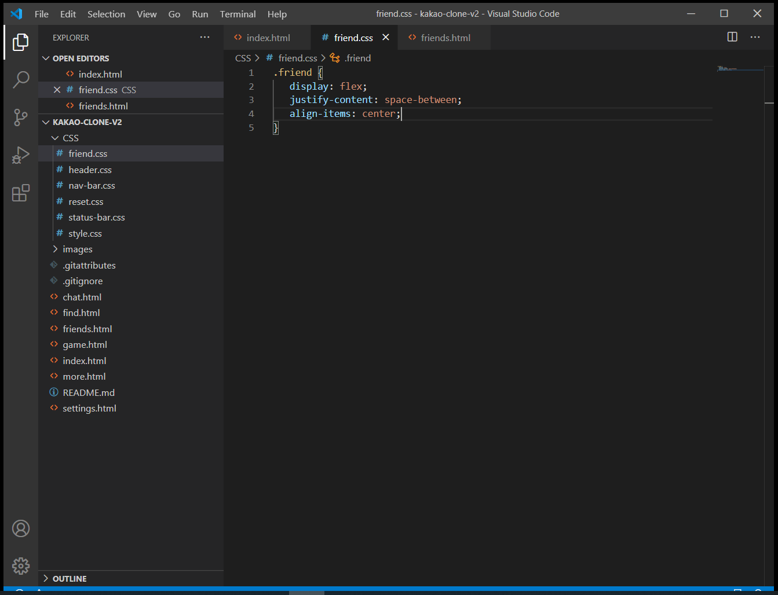Screen dimensions: 778x595
Task: Open game.html file
Action: (x=131, y=345)
